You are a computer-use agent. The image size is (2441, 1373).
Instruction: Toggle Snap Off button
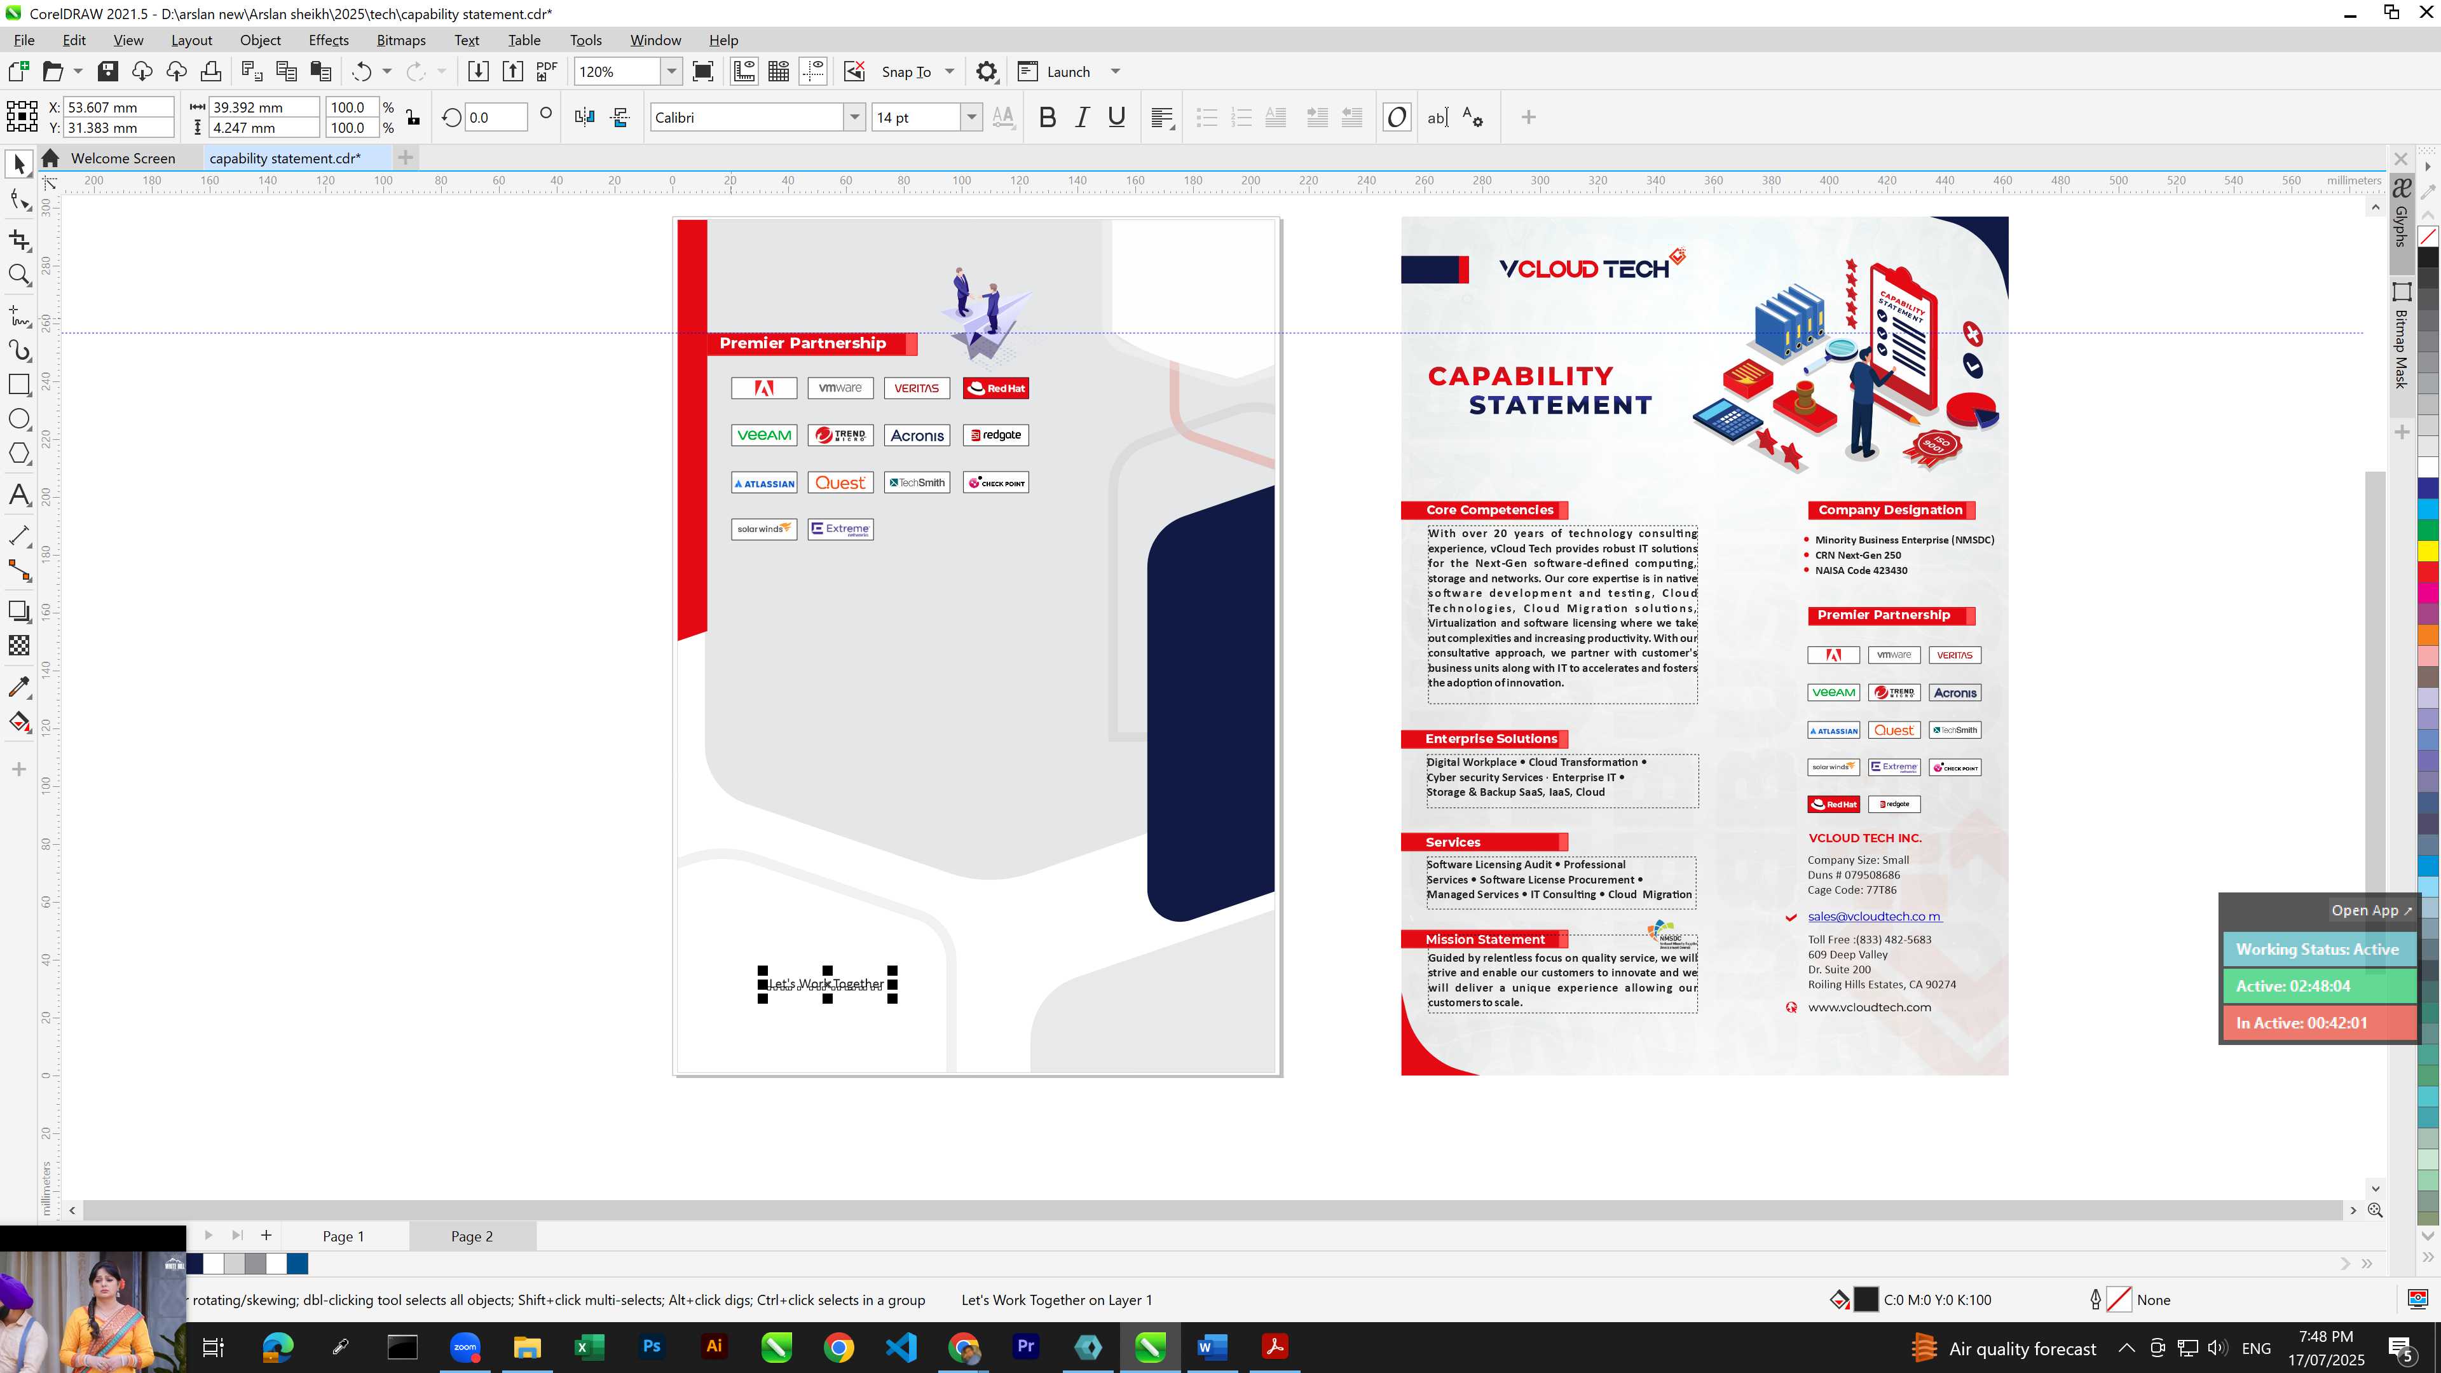click(854, 71)
